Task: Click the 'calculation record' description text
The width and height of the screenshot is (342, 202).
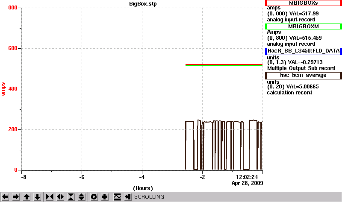Action: coord(289,93)
